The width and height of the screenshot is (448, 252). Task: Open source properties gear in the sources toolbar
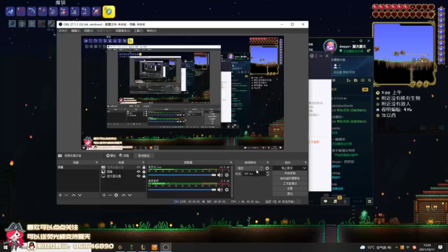tap(116, 195)
